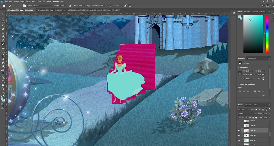The width and height of the screenshot is (274, 146).
Task: Open the Image menu
Action: [16, 1]
